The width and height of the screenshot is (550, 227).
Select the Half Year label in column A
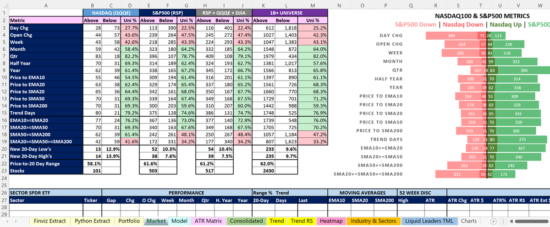coord(46,63)
